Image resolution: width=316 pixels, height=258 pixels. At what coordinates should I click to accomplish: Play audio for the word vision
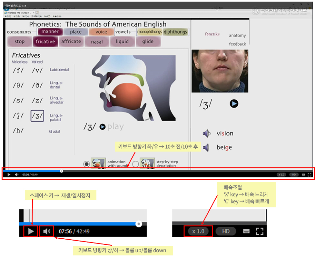206,133
